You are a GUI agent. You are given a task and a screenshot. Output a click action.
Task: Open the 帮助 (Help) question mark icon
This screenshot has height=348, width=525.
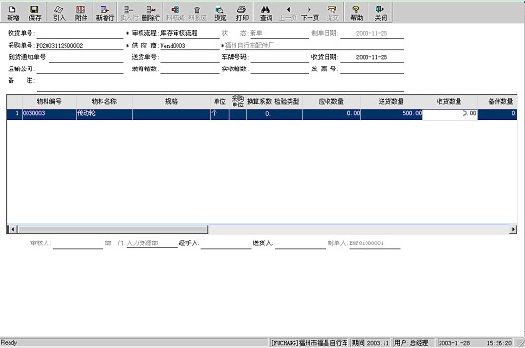(357, 12)
